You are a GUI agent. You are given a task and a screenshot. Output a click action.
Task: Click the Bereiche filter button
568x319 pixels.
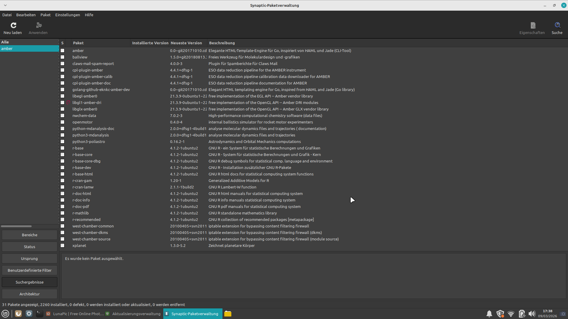coord(30,235)
